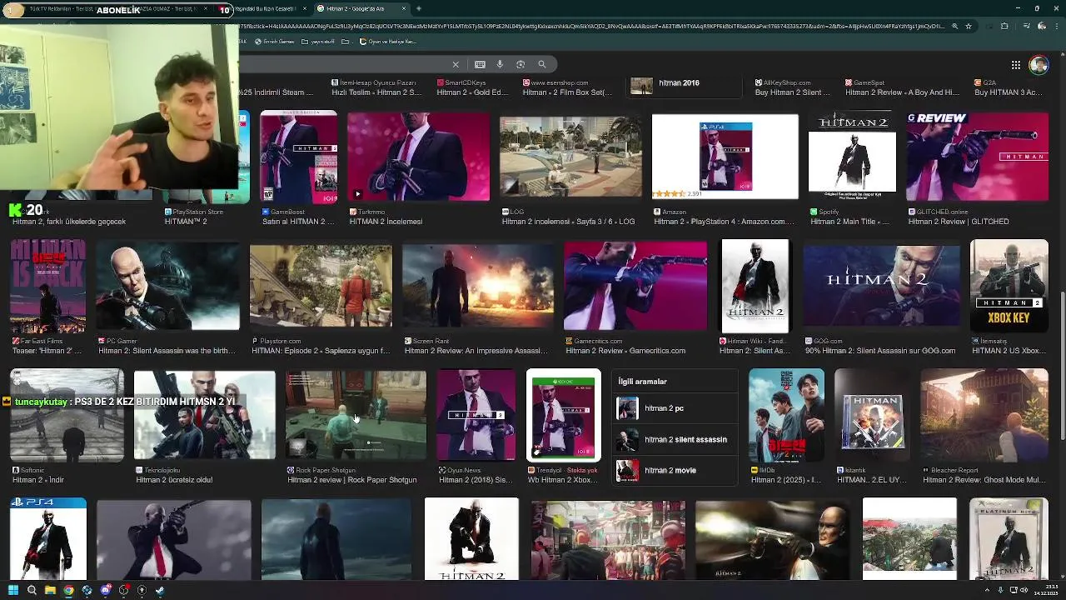Open the Gamecritics.com source link text

598,341
